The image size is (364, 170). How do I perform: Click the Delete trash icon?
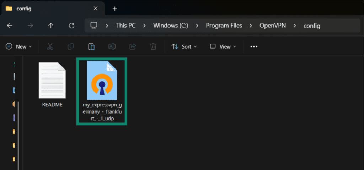[x=153, y=46]
